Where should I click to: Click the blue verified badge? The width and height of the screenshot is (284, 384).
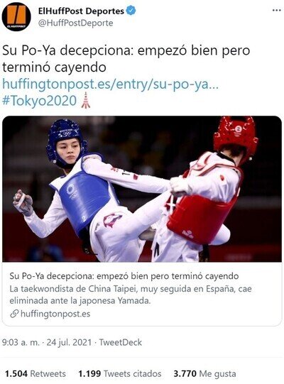[131, 11]
